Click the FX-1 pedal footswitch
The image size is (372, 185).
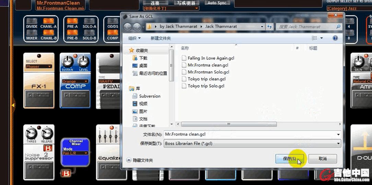39,98
